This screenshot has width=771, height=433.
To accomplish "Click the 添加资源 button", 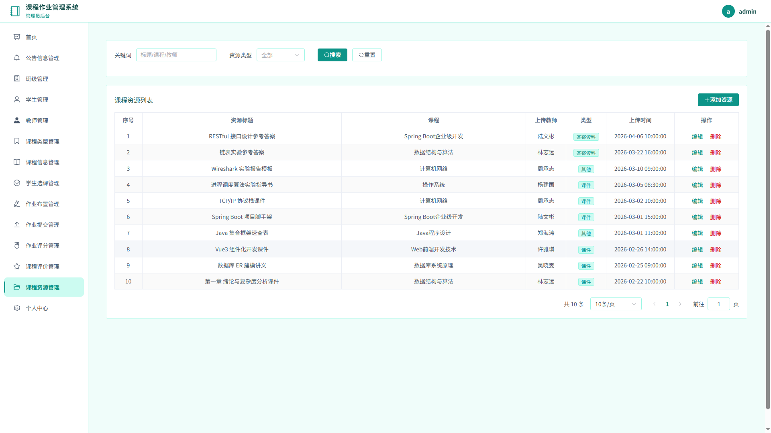I will click(718, 100).
